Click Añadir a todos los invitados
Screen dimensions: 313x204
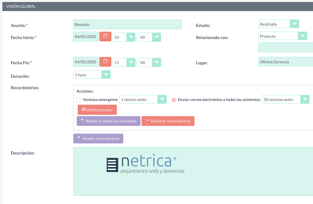pyautogui.click(x=108, y=121)
